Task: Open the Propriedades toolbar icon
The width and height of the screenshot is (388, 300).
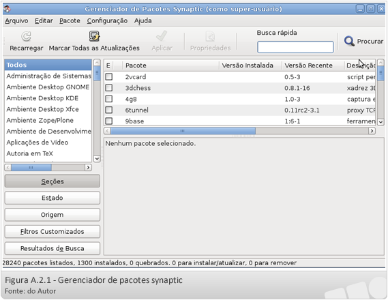Action: point(210,36)
